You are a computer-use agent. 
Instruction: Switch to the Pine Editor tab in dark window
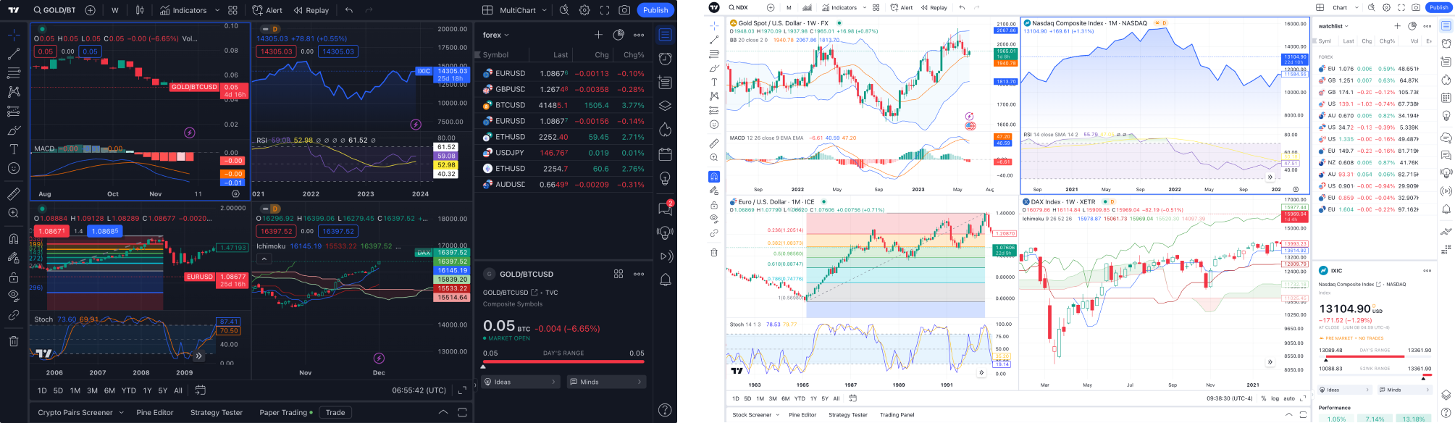[155, 412]
